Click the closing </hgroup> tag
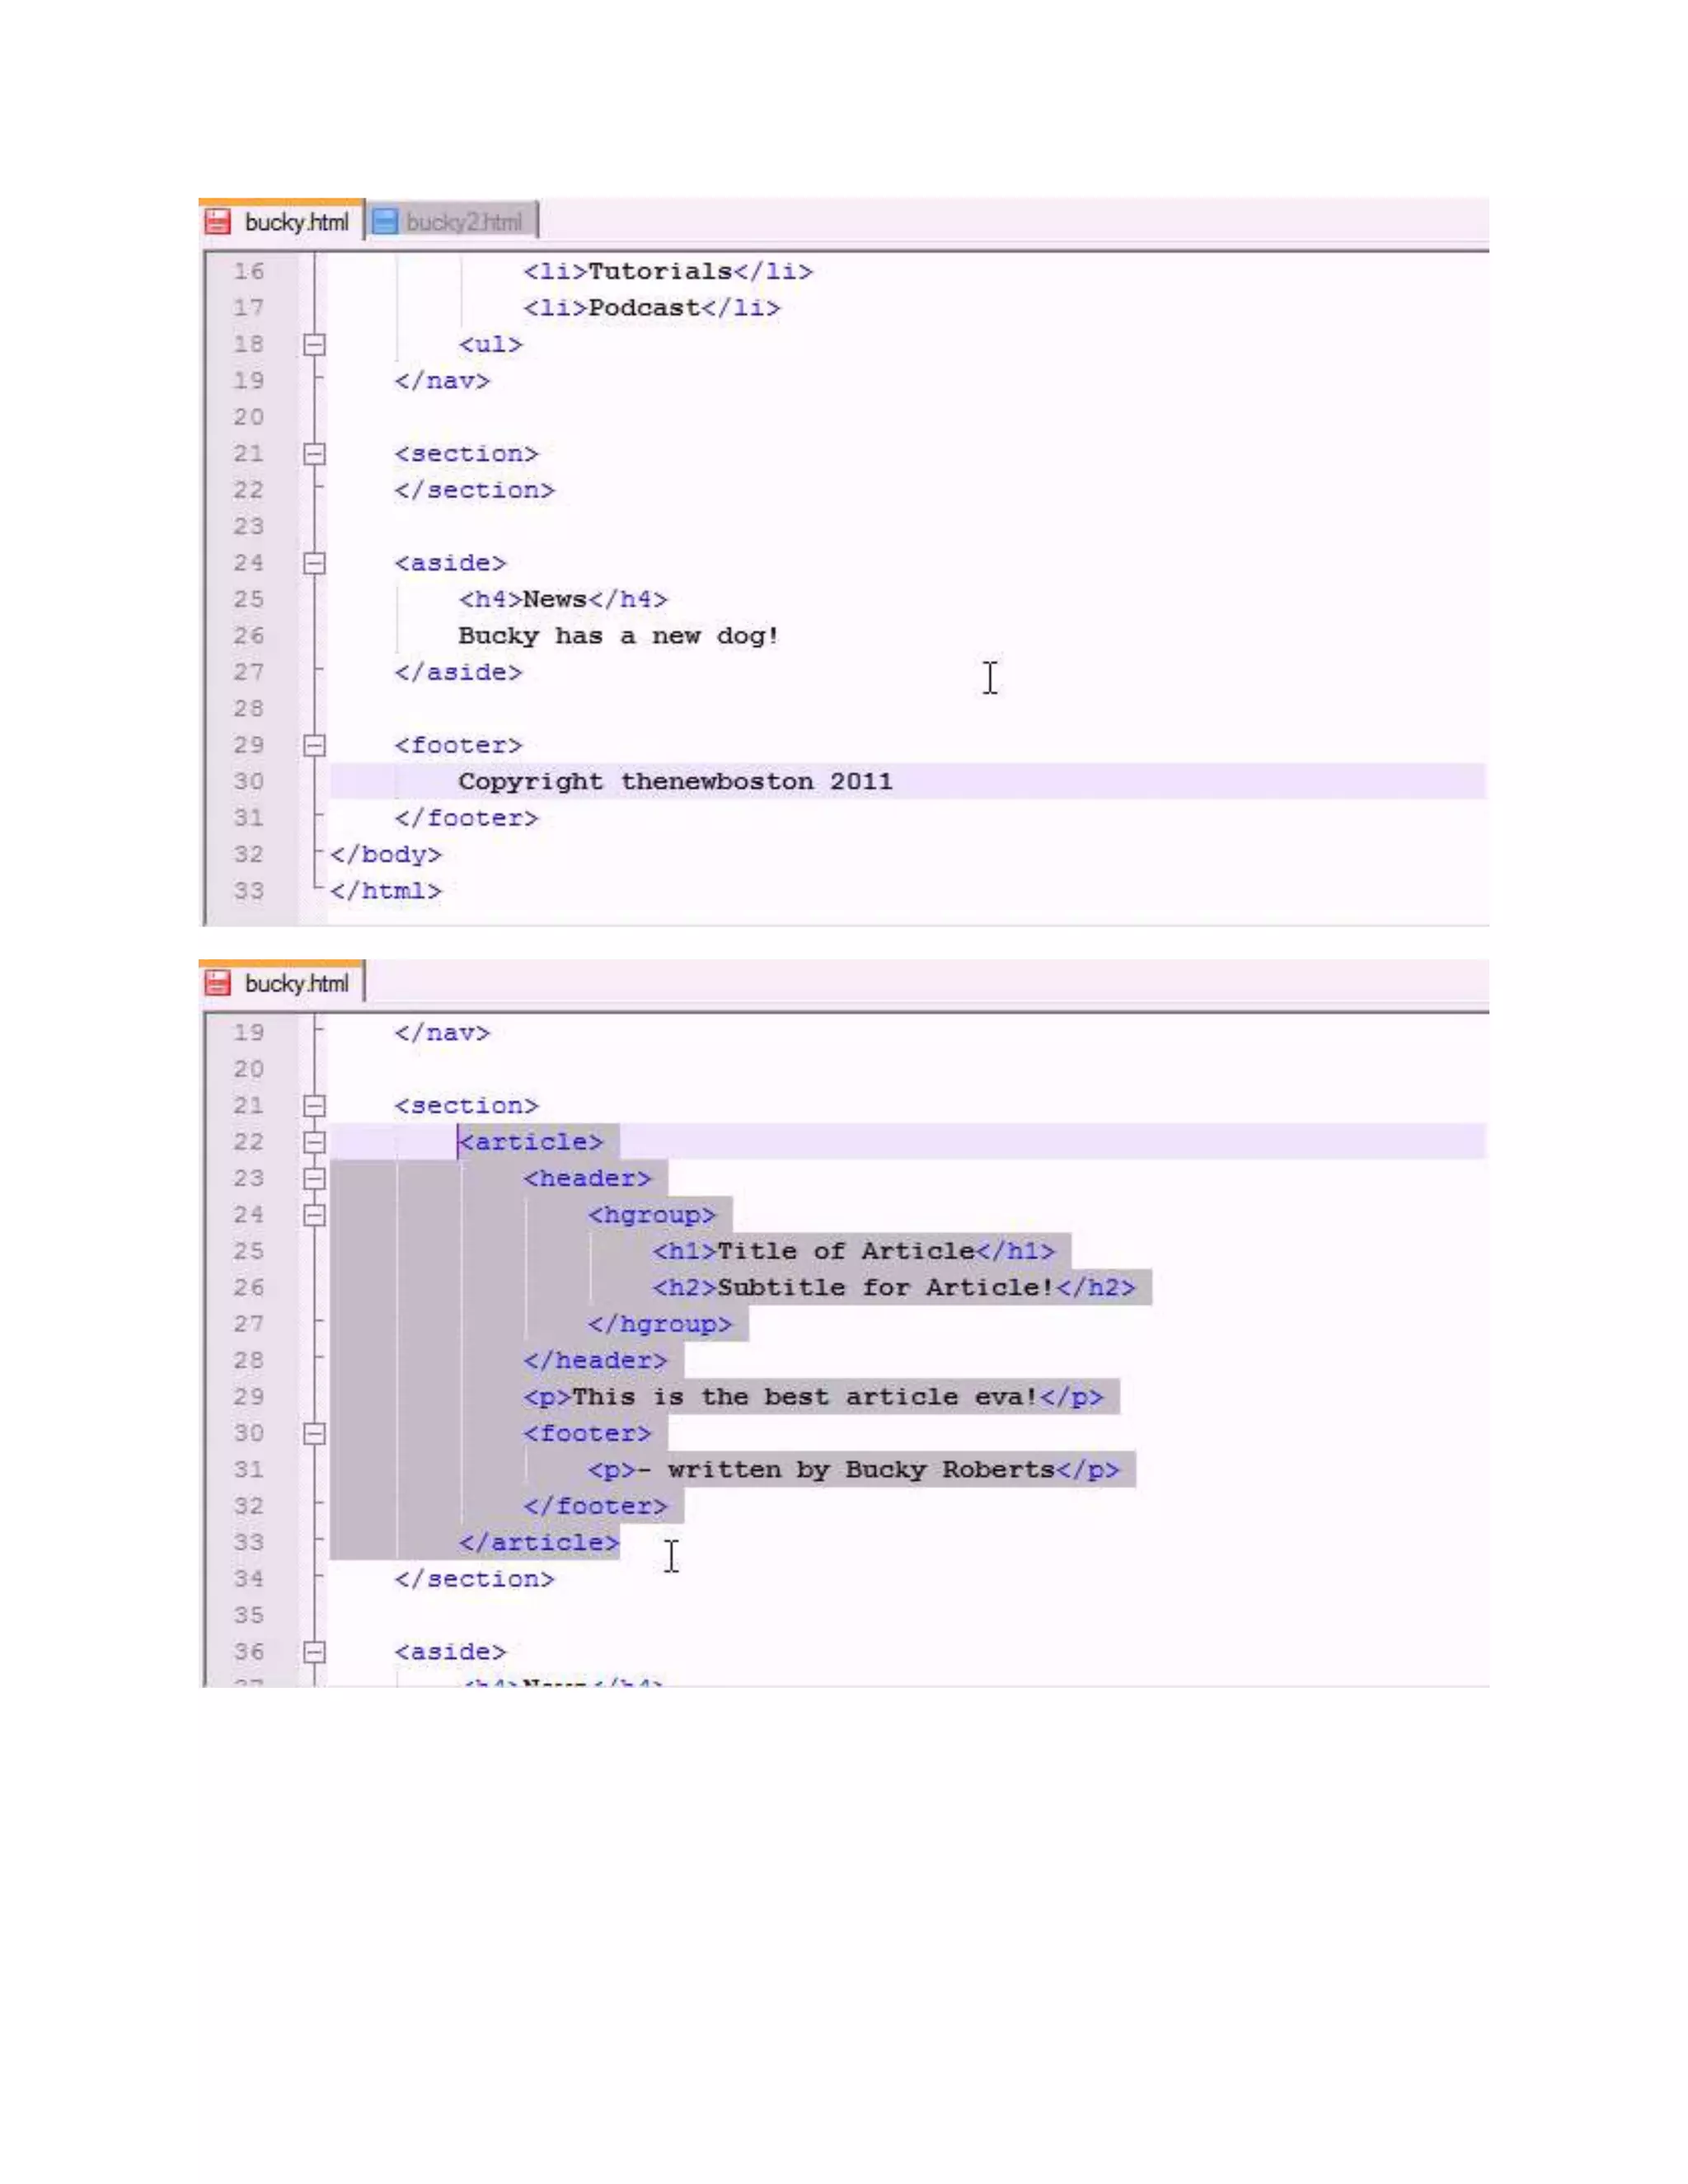The height and width of the screenshot is (2184, 1688). 660,1324
